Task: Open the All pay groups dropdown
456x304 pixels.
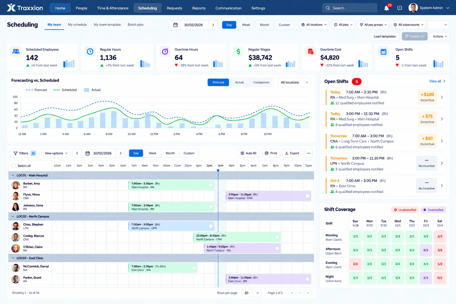Action: tap(373, 25)
